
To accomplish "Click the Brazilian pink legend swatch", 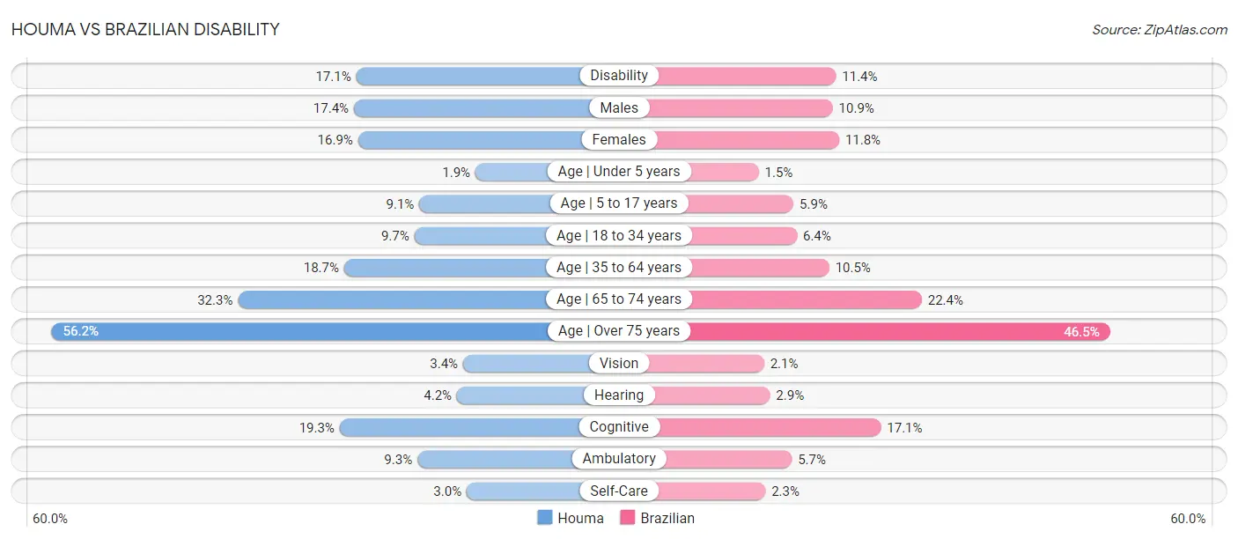I will [628, 518].
